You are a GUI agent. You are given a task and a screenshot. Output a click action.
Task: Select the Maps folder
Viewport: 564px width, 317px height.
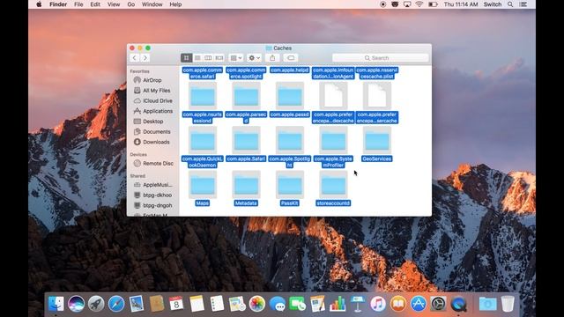[x=203, y=185]
